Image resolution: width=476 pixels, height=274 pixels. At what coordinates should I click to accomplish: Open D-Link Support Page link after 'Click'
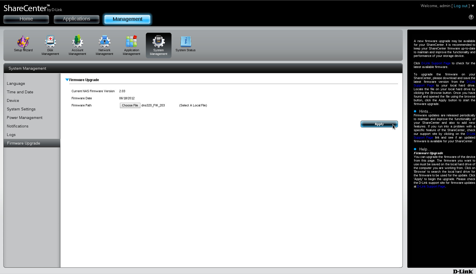click(x=436, y=63)
